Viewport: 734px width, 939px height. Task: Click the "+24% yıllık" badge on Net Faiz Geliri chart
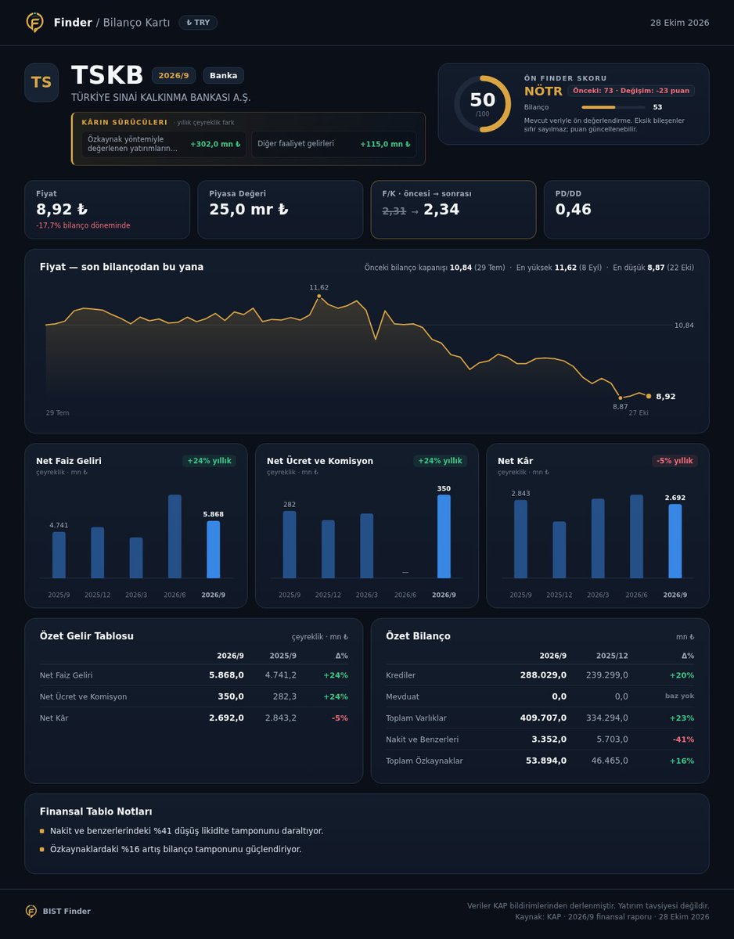[210, 461]
